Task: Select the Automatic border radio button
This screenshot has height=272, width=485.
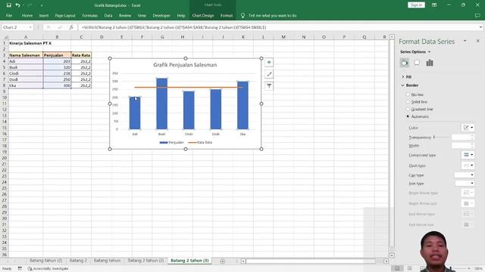Action: [408, 116]
